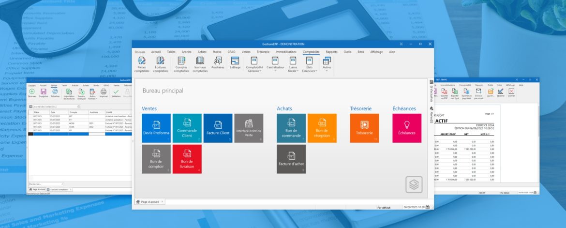Click the Journal des Achats selector field
The image size is (566, 228).
54,106
